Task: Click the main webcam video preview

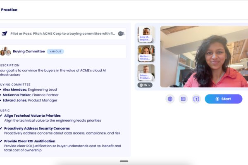Action: [x=204, y=57]
